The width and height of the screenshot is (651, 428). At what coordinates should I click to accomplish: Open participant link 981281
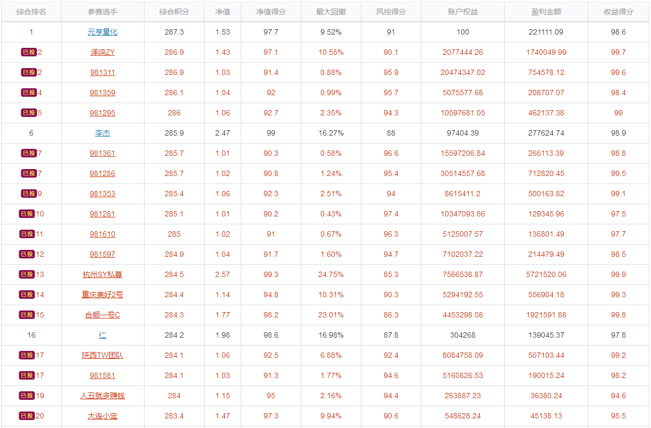coord(103,214)
